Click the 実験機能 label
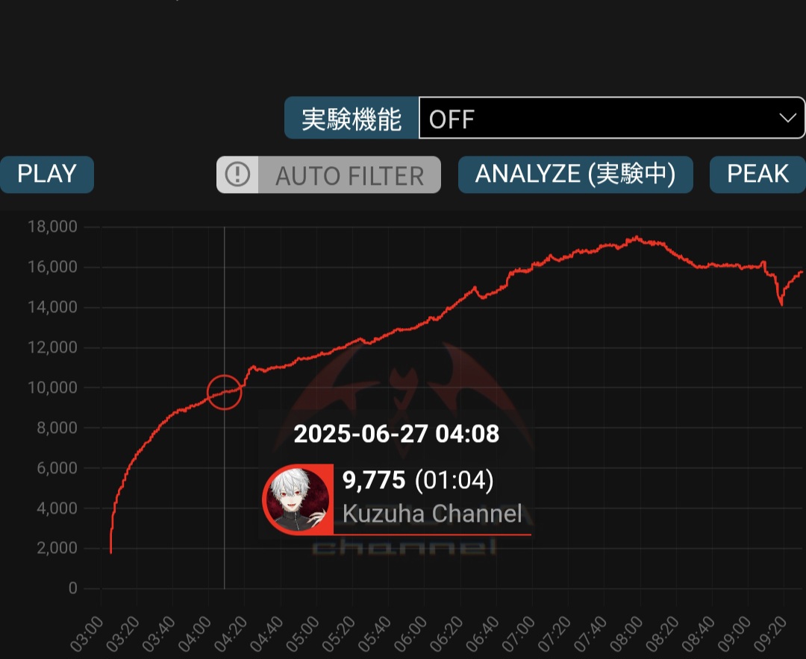This screenshot has height=659, width=806. [x=352, y=118]
